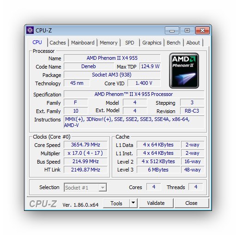This screenshot has height=235, width=236.
Task: Select the CPU tab
Action: [37, 42]
